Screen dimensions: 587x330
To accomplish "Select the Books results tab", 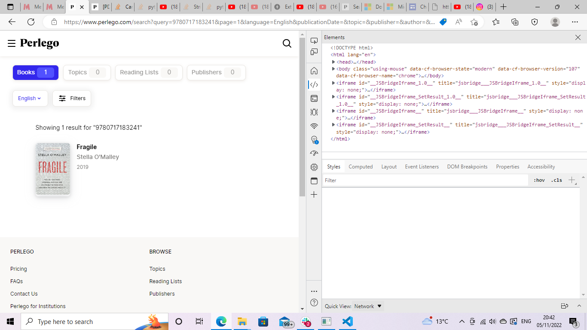I will 35,72.
